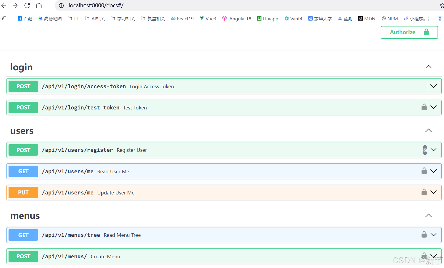This screenshot has height=268, width=444.
Task: Collapse the users section
Action: tap(428, 131)
